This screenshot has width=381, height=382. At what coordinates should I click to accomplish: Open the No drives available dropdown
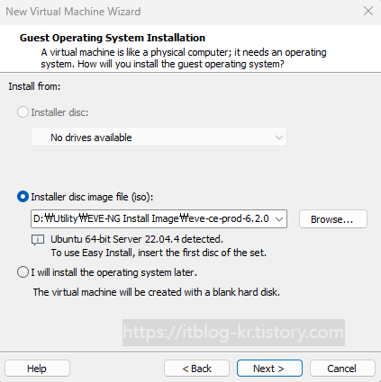click(x=159, y=138)
